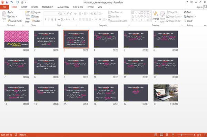Switch to the VIEW tab
The width and height of the screenshot is (207, 137).
pyautogui.click(x=100, y=7)
